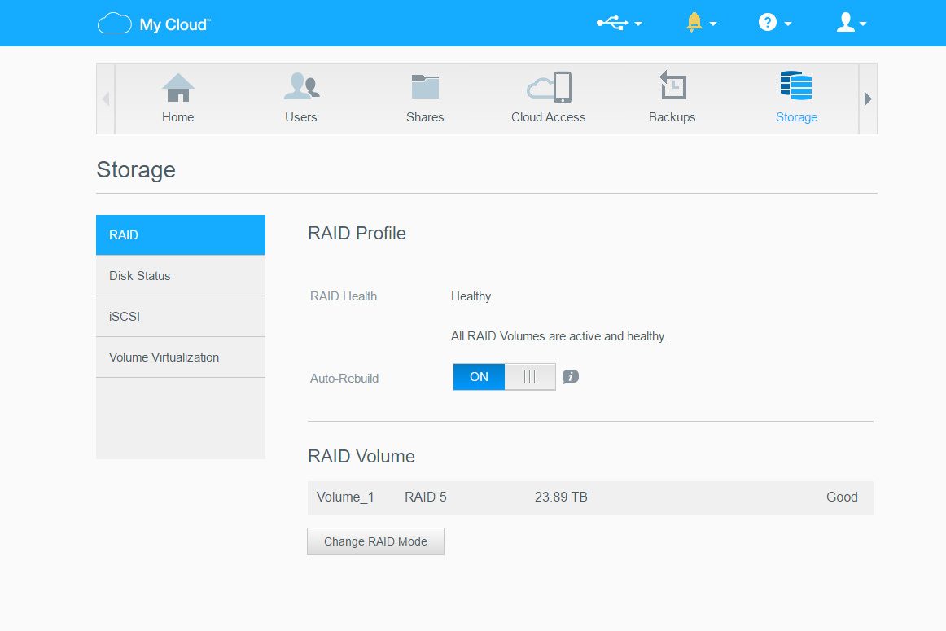Click the My Cloud logo
The width and height of the screenshot is (946, 631).
tap(154, 24)
